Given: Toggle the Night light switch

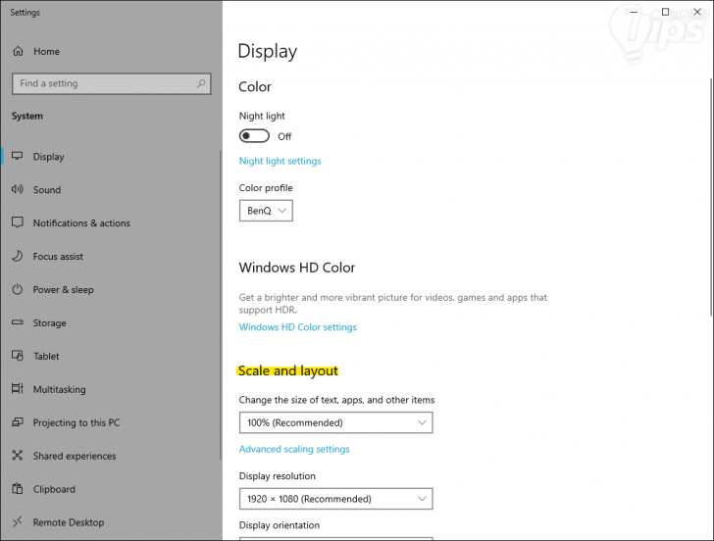Looking at the screenshot, I should (254, 136).
